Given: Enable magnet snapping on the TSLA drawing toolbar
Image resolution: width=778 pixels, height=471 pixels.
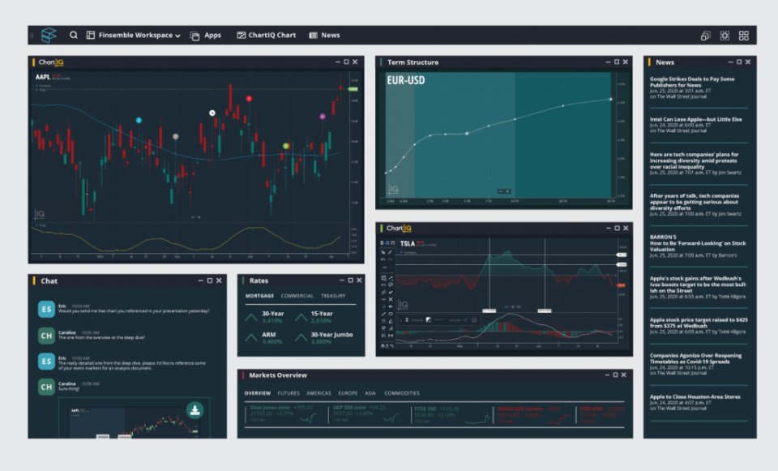Looking at the screenshot, I should (383, 346).
